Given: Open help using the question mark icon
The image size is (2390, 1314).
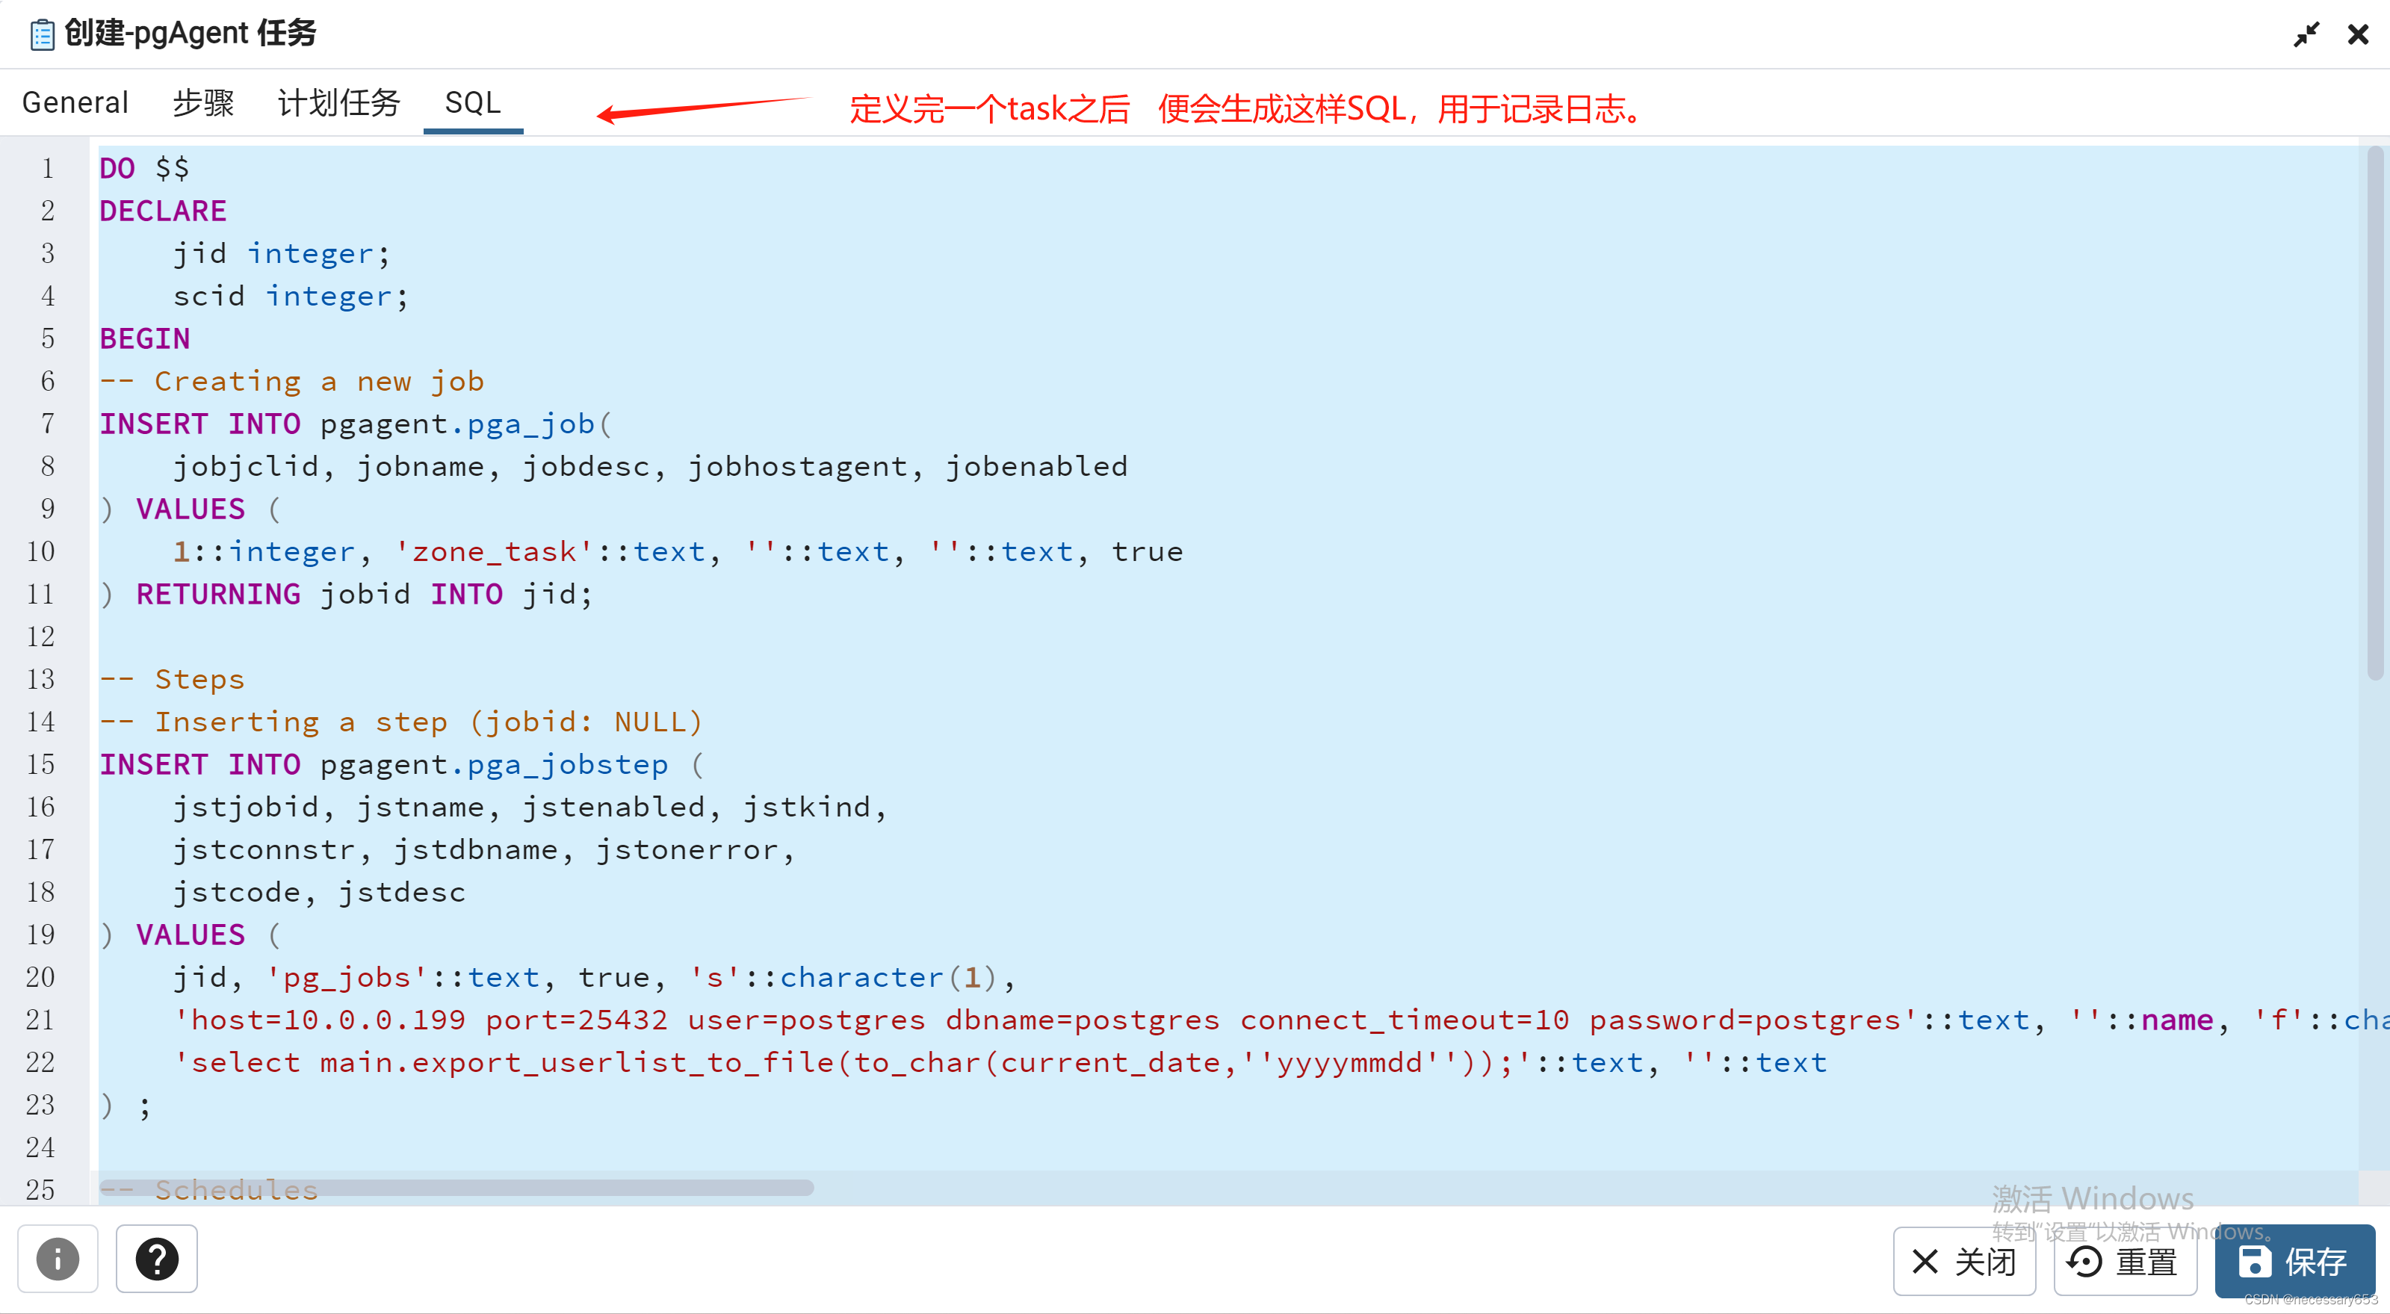Looking at the screenshot, I should (x=156, y=1259).
